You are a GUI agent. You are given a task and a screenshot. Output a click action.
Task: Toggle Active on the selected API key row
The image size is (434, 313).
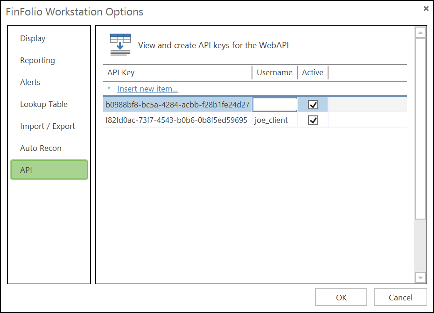point(312,104)
